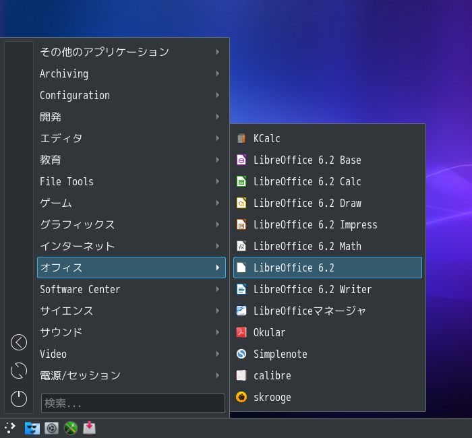The image size is (472, 438).
Task: Expand the Archiving submenu arrow
Action: 218,73
